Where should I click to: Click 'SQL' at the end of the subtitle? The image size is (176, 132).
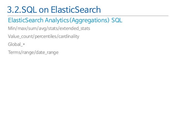point(117,21)
